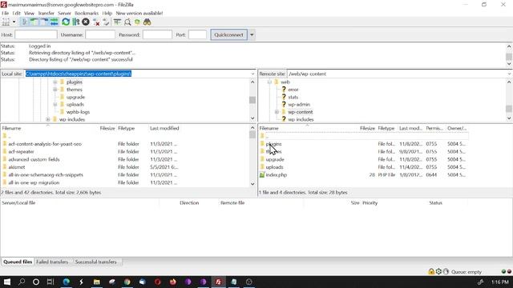The height and width of the screenshot is (288, 513).
Task: Cancel the current operation
Action: 86,22
